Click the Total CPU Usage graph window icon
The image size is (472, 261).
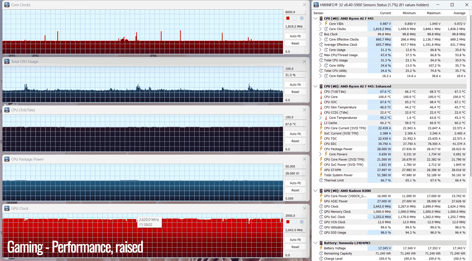tap(7, 62)
